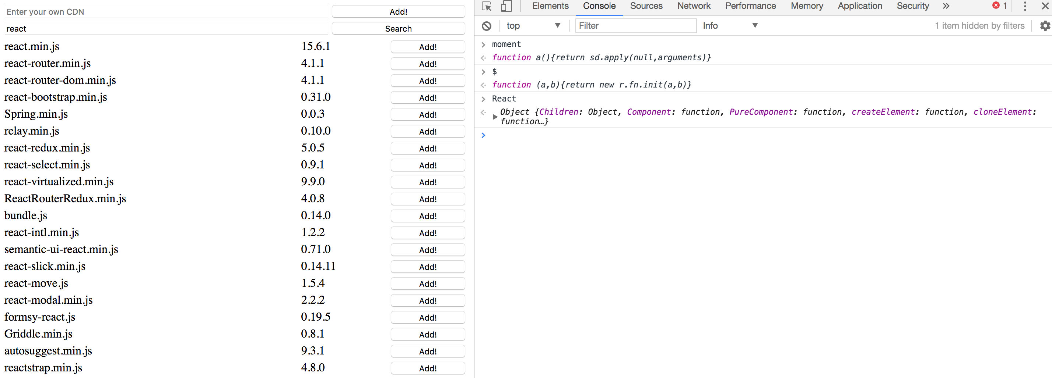Add formsy-react.js library

coord(428,318)
